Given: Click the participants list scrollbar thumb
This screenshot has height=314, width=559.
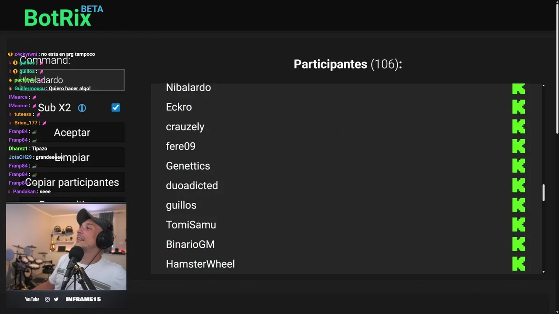Looking at the screenshot, I should click(543, 193).
